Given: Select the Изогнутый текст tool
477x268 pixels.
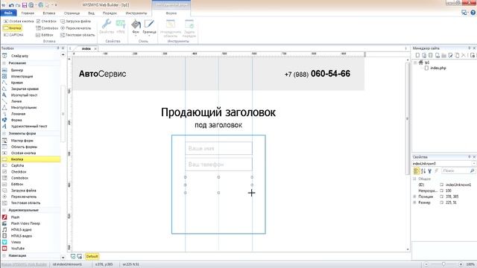Looking at the screenshot, I should pos(24,95).
